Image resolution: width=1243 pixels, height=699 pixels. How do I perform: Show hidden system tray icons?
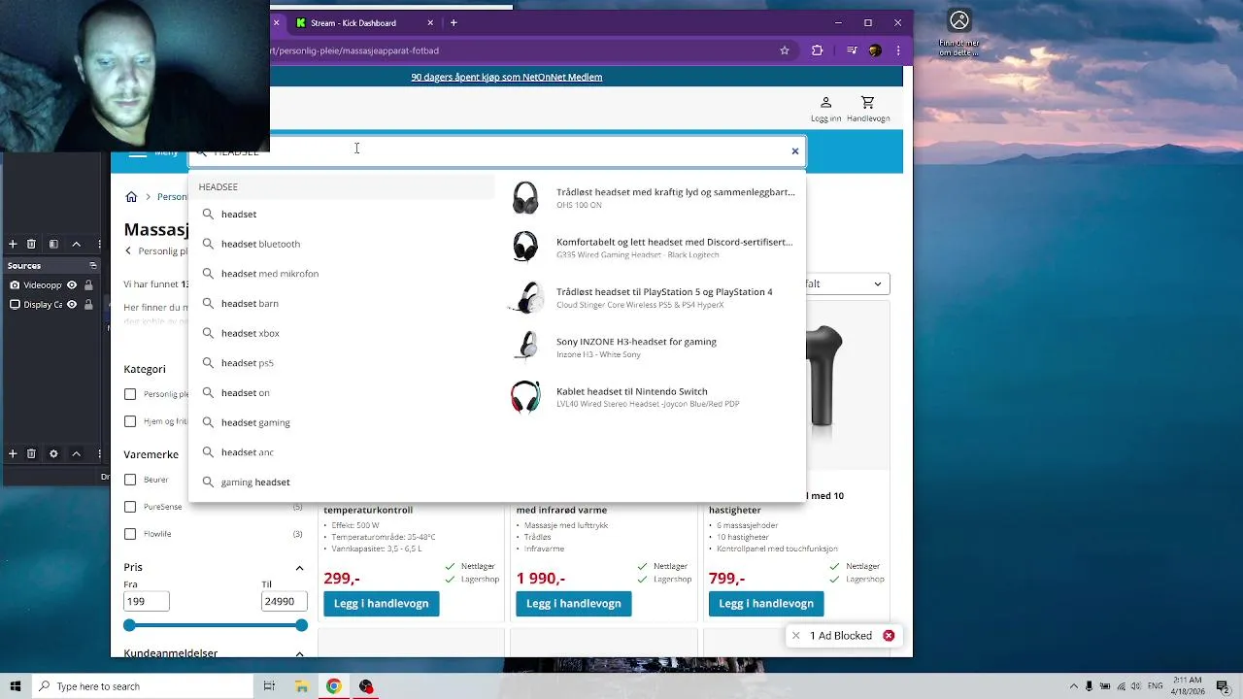pos(1073,686)
